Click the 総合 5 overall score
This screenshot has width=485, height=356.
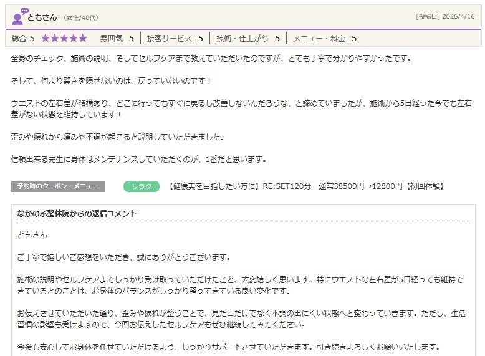tap(23, 39)
